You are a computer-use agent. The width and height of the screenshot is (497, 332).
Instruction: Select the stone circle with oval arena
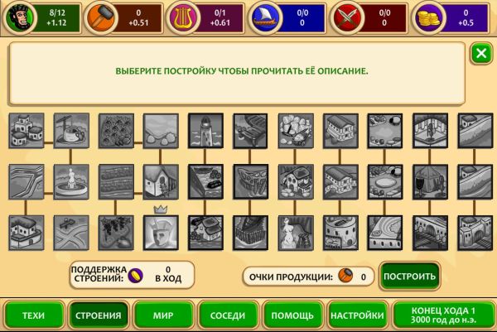385,182
